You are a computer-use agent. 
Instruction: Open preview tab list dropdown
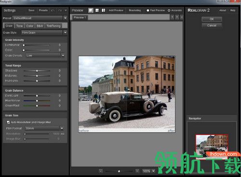(x=182, y=17)
